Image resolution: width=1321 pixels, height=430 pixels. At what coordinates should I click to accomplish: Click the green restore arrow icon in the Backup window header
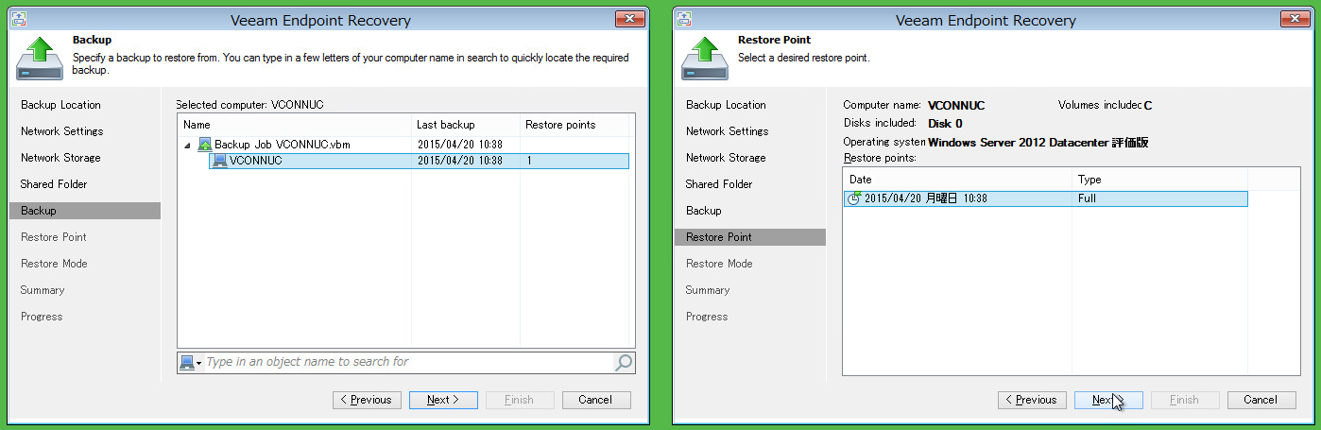pyautogui.click(x=39, y=59)
